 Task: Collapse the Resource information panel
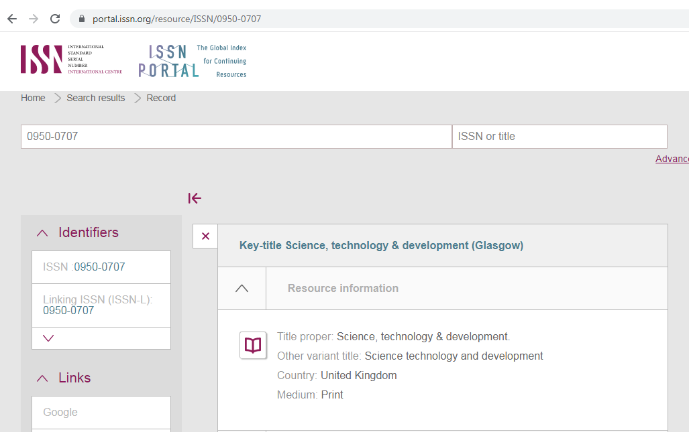(242, 288)
